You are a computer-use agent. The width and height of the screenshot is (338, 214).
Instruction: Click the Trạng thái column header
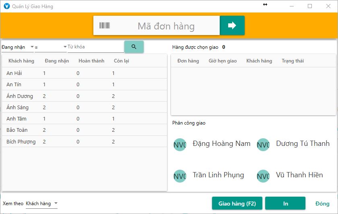(x=293, y=61)
